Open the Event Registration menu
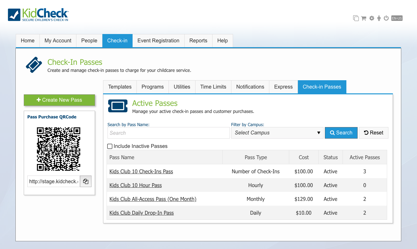417x249 pixels. (158, 40)
